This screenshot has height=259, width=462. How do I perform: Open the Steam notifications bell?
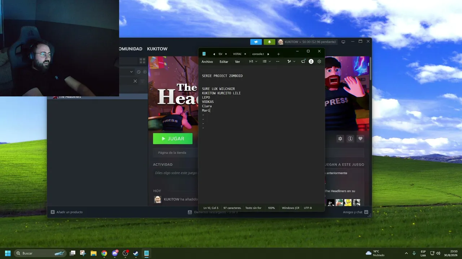click(269, 42)
